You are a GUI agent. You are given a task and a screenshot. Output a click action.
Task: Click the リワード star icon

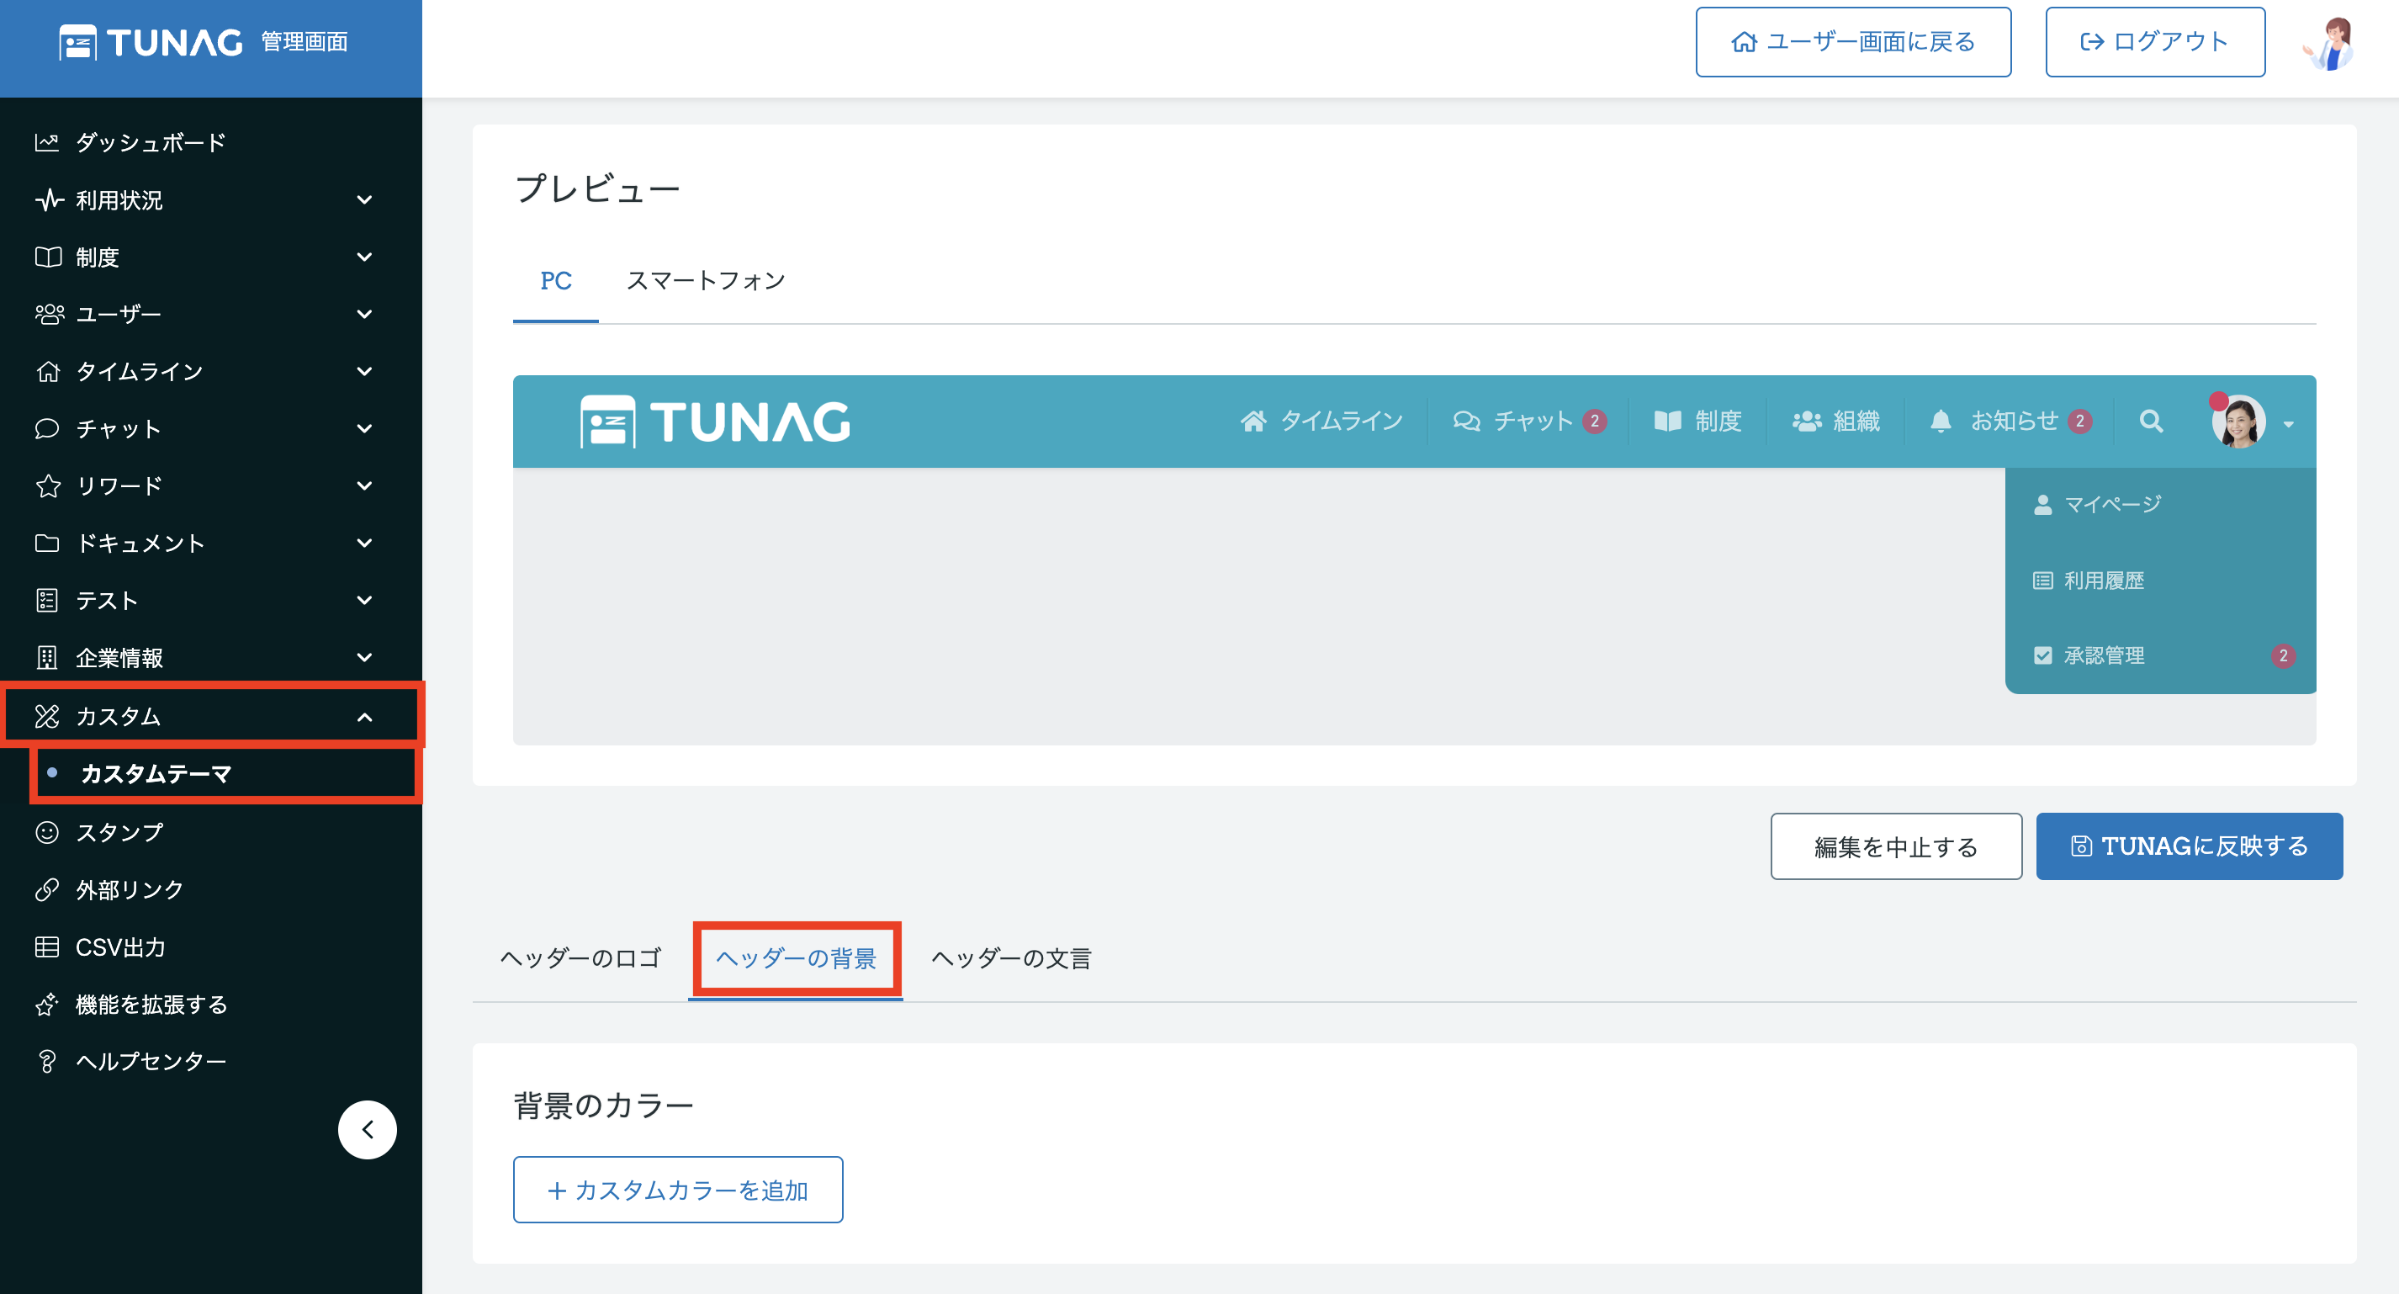coord(47,486)
